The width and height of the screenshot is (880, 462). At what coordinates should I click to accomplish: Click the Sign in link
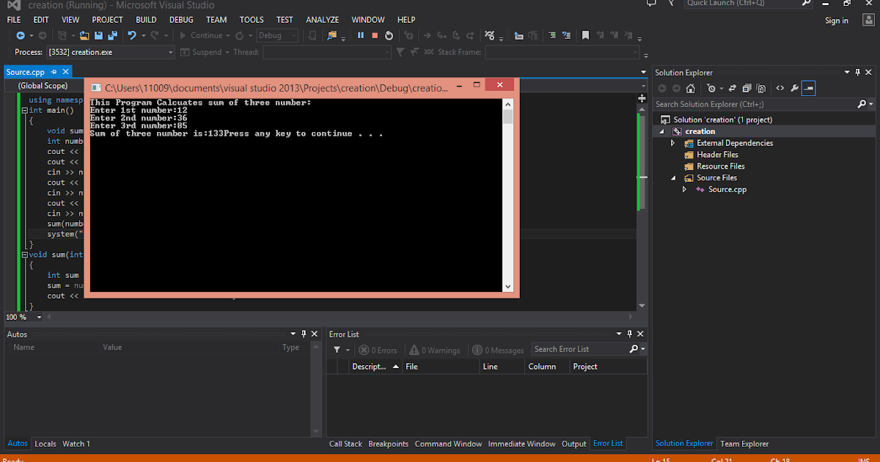tap(837, 21)
